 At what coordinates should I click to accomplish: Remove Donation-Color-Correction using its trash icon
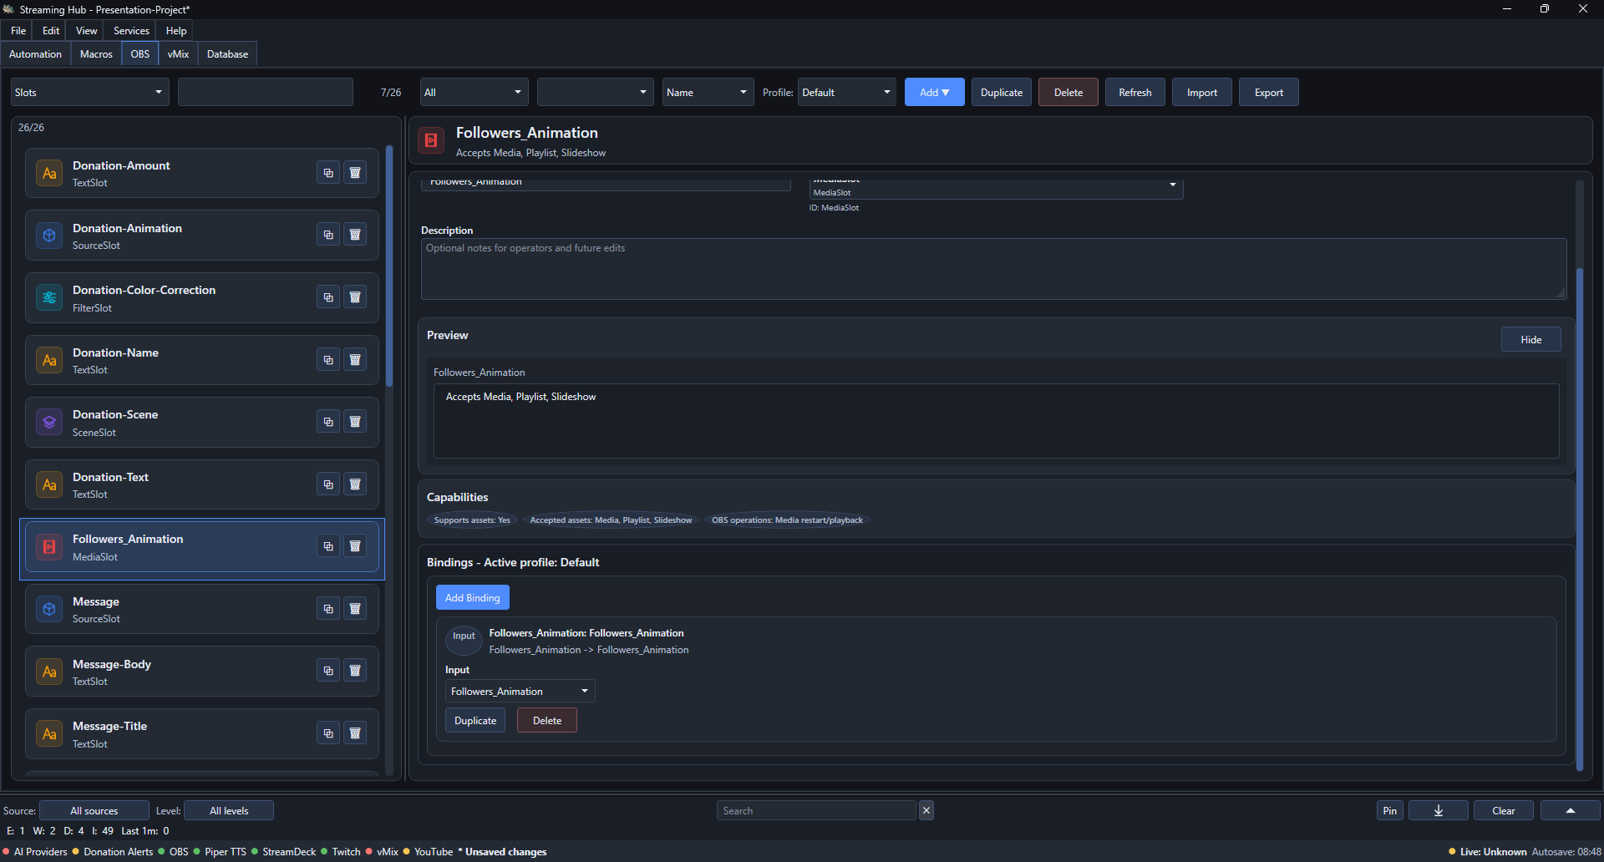pos(355,297)
